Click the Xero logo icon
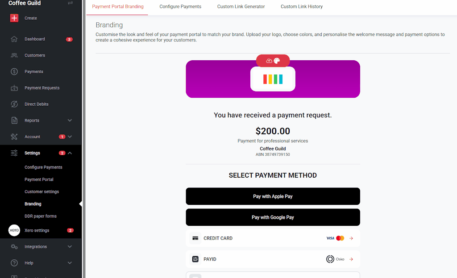Image resolution: width=457 pixels, height=278 pixels. point(14,230)
